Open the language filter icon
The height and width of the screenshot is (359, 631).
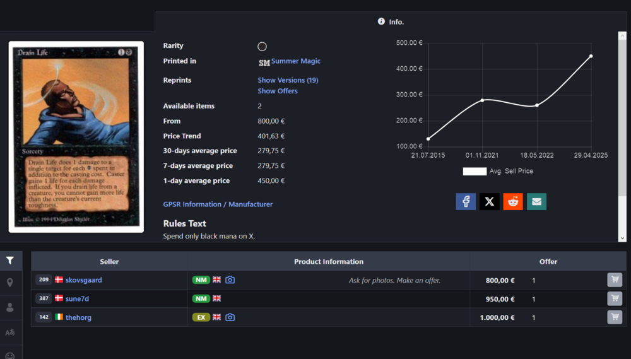click(x=10, y=333)
